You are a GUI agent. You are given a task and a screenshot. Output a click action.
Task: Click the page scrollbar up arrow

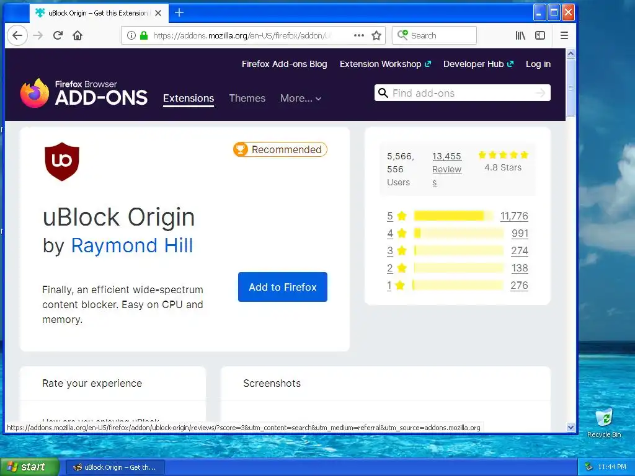[571, 53]
